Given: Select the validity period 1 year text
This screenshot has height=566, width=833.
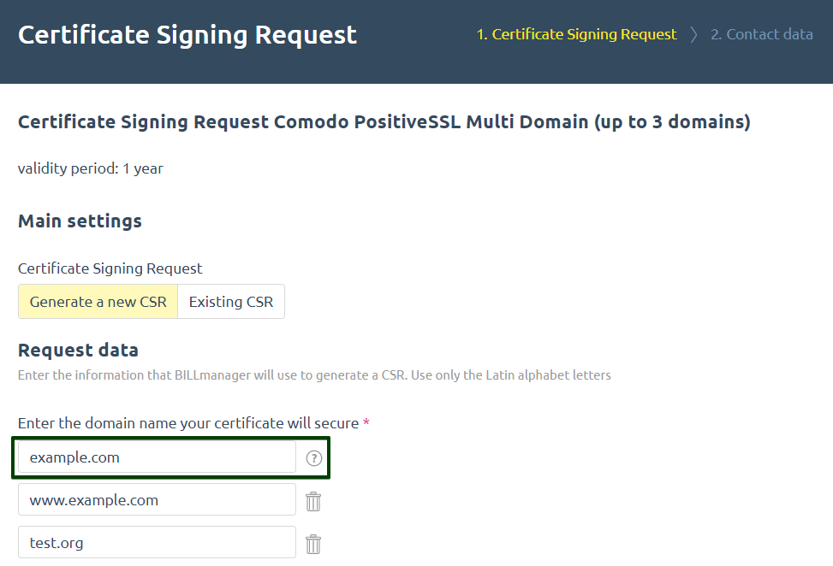Looking at the screenshot, I should point(90,168).
